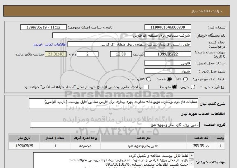The height and width of the screenshot is (168, 237).
Task: Click the ردیف column header
Action: (221, 138)
